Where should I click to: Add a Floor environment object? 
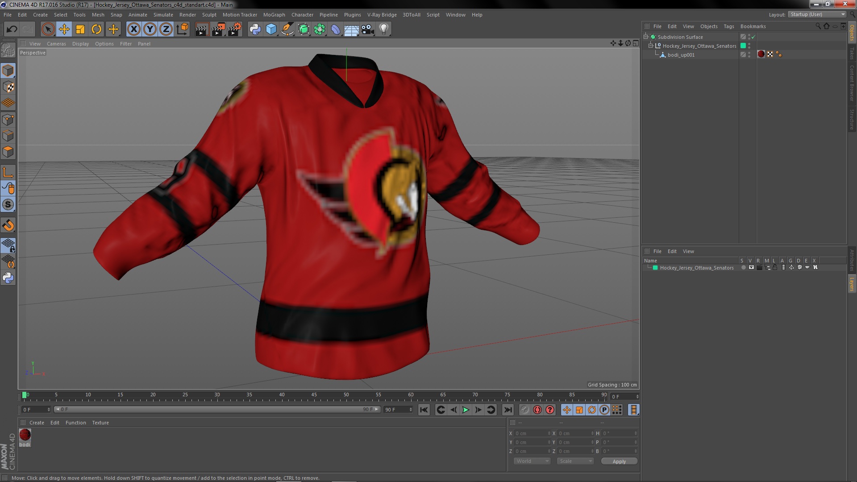352,29
